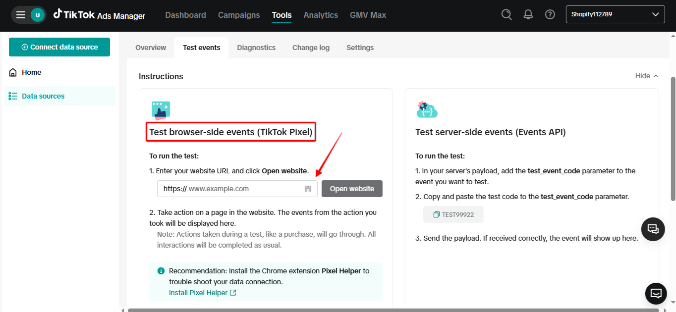Go to Dashboard menu
The width and height of the screenshot is (676, 312).
click(186, 15)
